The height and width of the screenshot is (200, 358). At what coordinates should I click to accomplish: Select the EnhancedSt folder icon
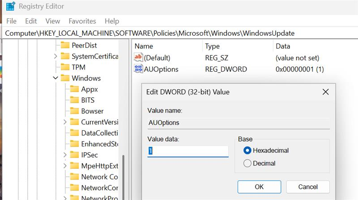coord(74,143)
